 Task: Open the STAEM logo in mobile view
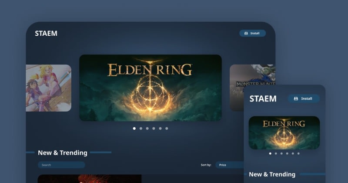[x=263, y=98]
